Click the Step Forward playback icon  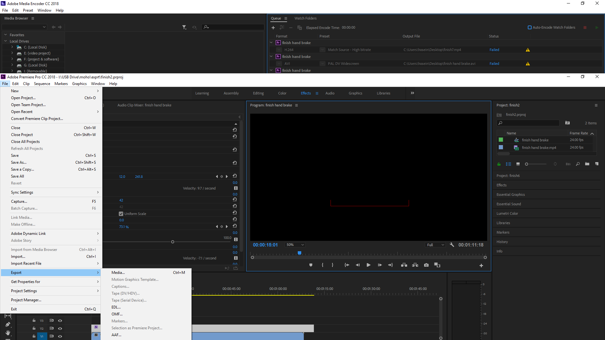point(379,265)
